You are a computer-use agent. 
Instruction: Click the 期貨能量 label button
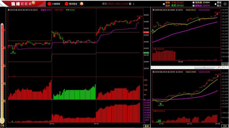(73, 4)
